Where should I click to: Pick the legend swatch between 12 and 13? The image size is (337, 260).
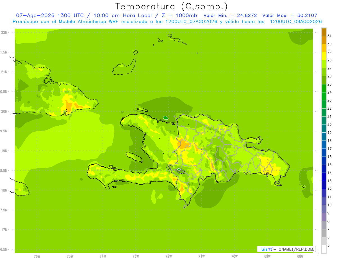[324, 185]
